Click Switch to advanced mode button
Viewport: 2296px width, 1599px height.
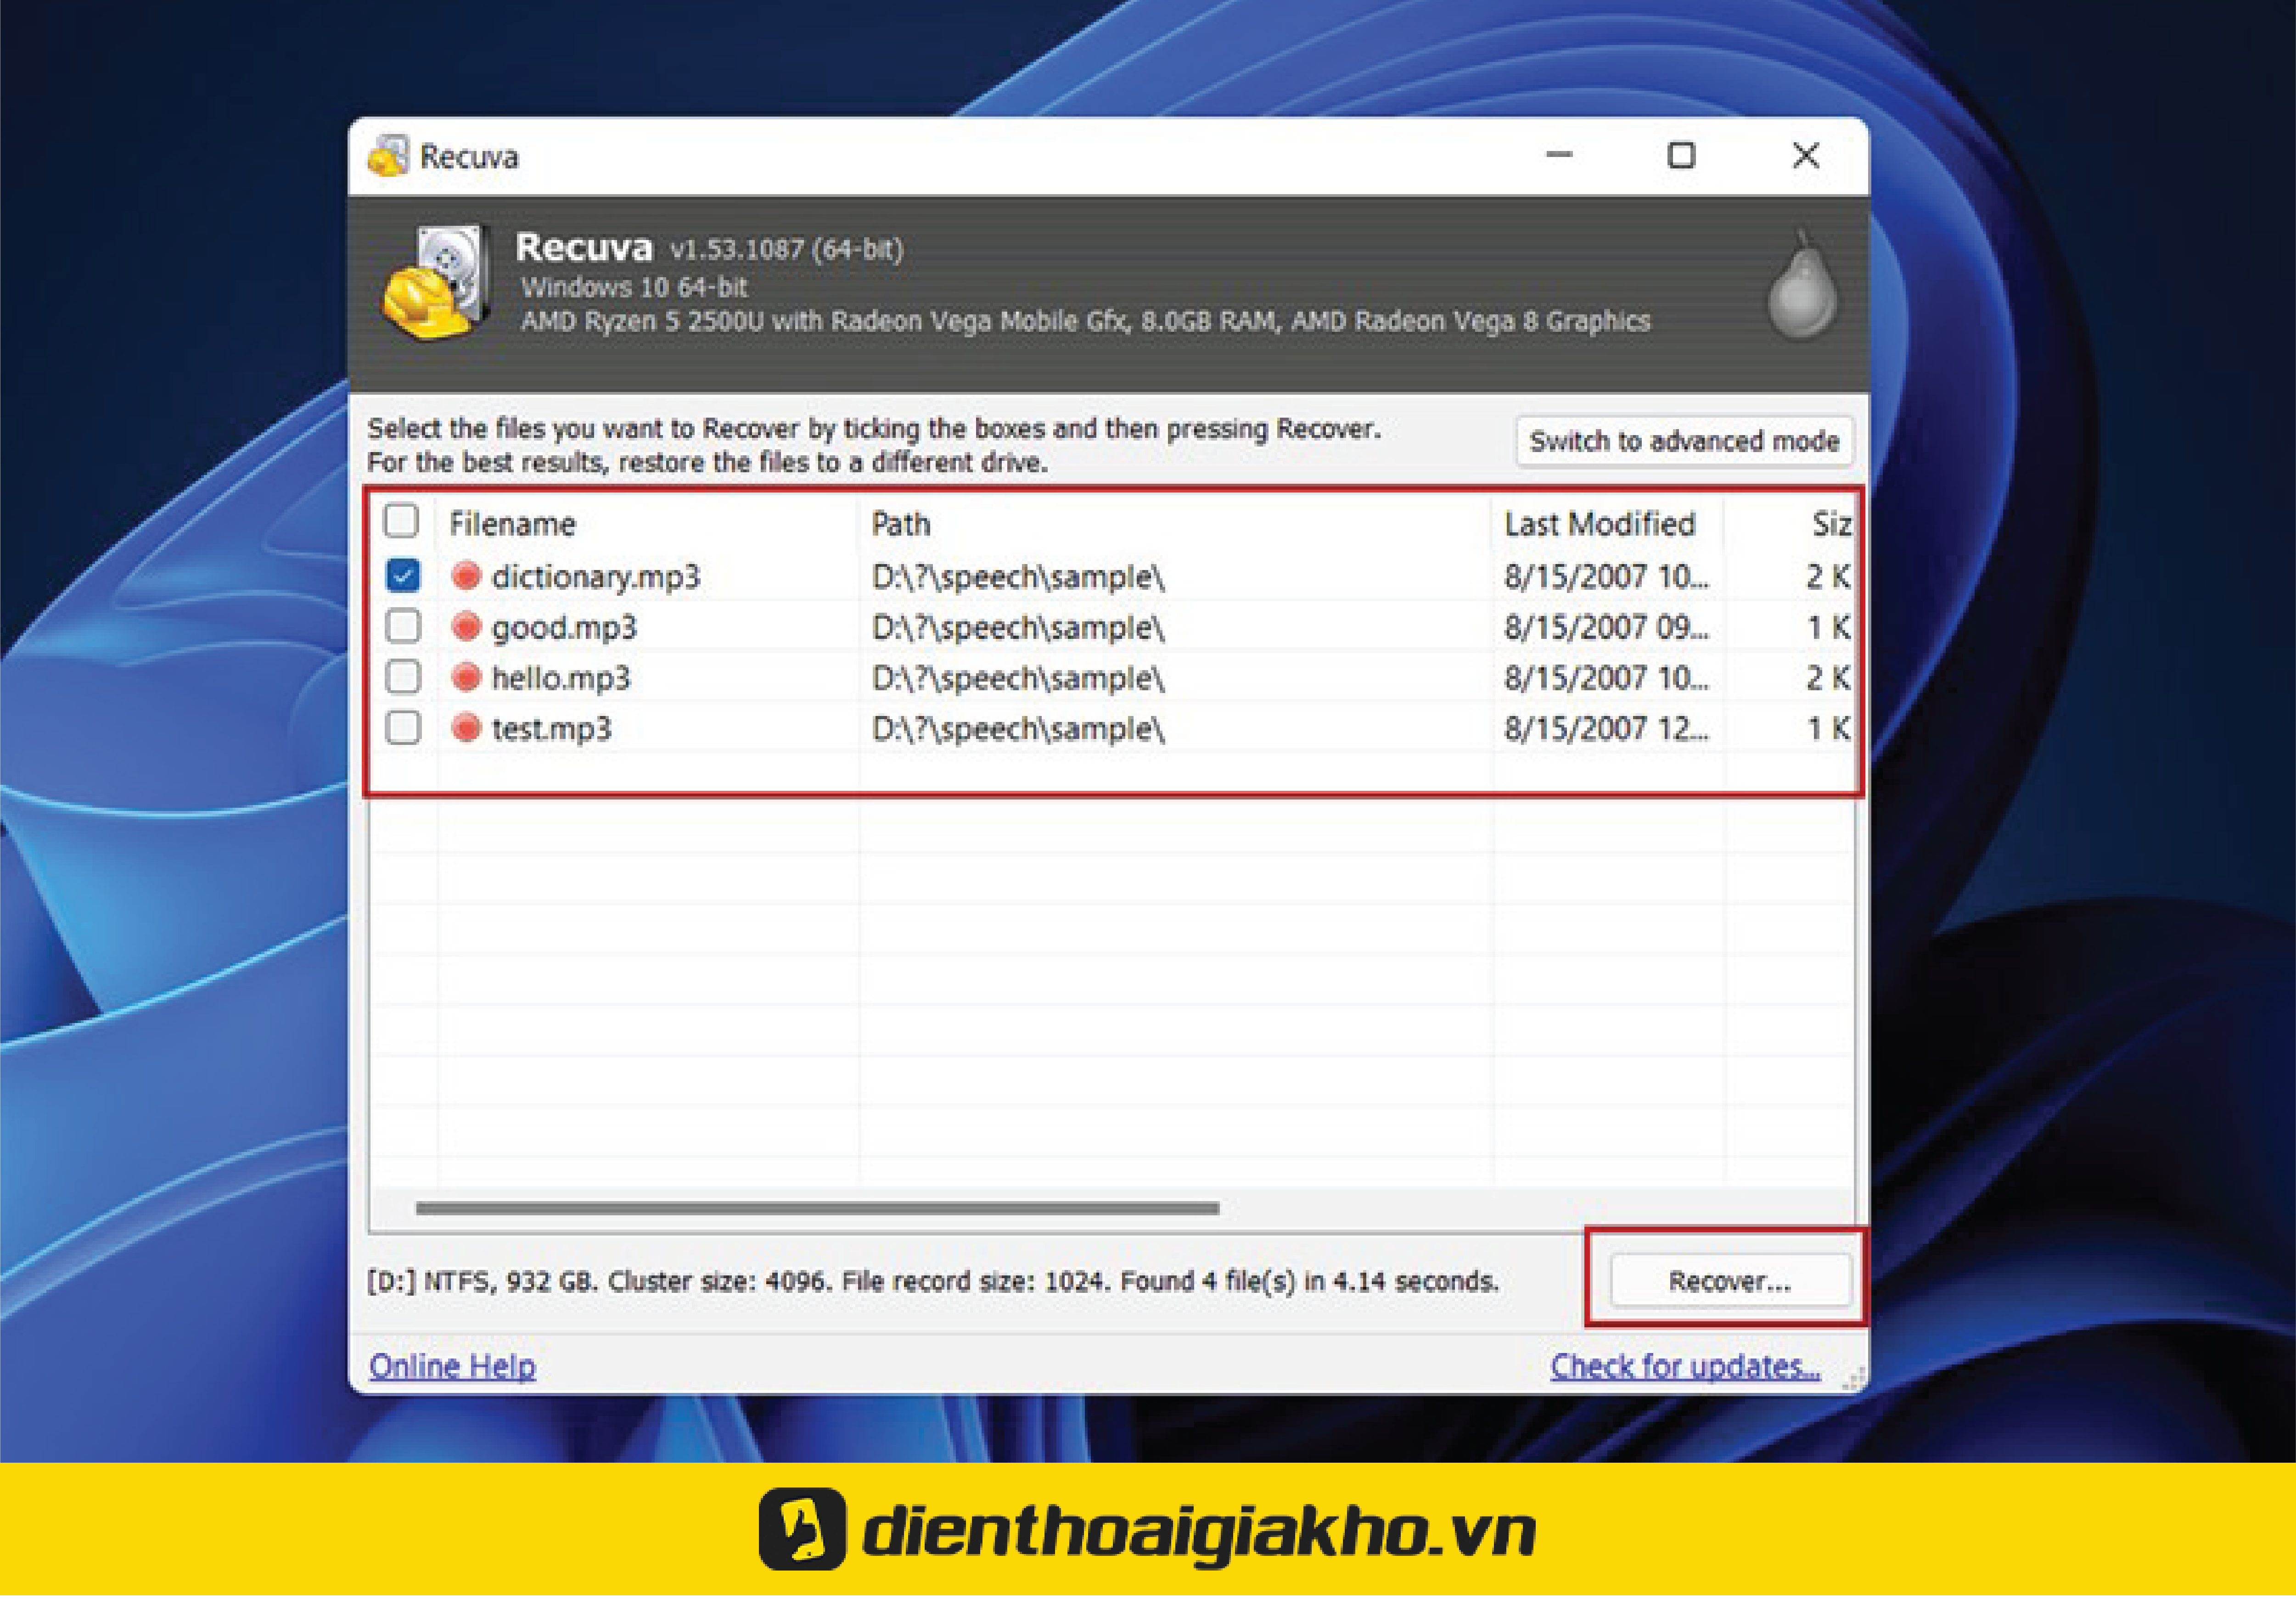pos(1684,441)
